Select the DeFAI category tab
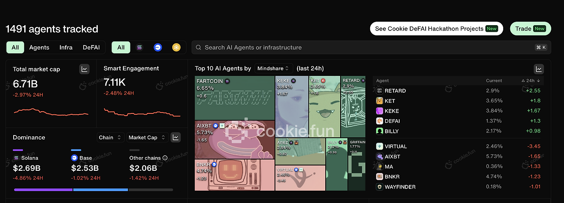The width and height of the screenshot is (564, 203). 91,47
